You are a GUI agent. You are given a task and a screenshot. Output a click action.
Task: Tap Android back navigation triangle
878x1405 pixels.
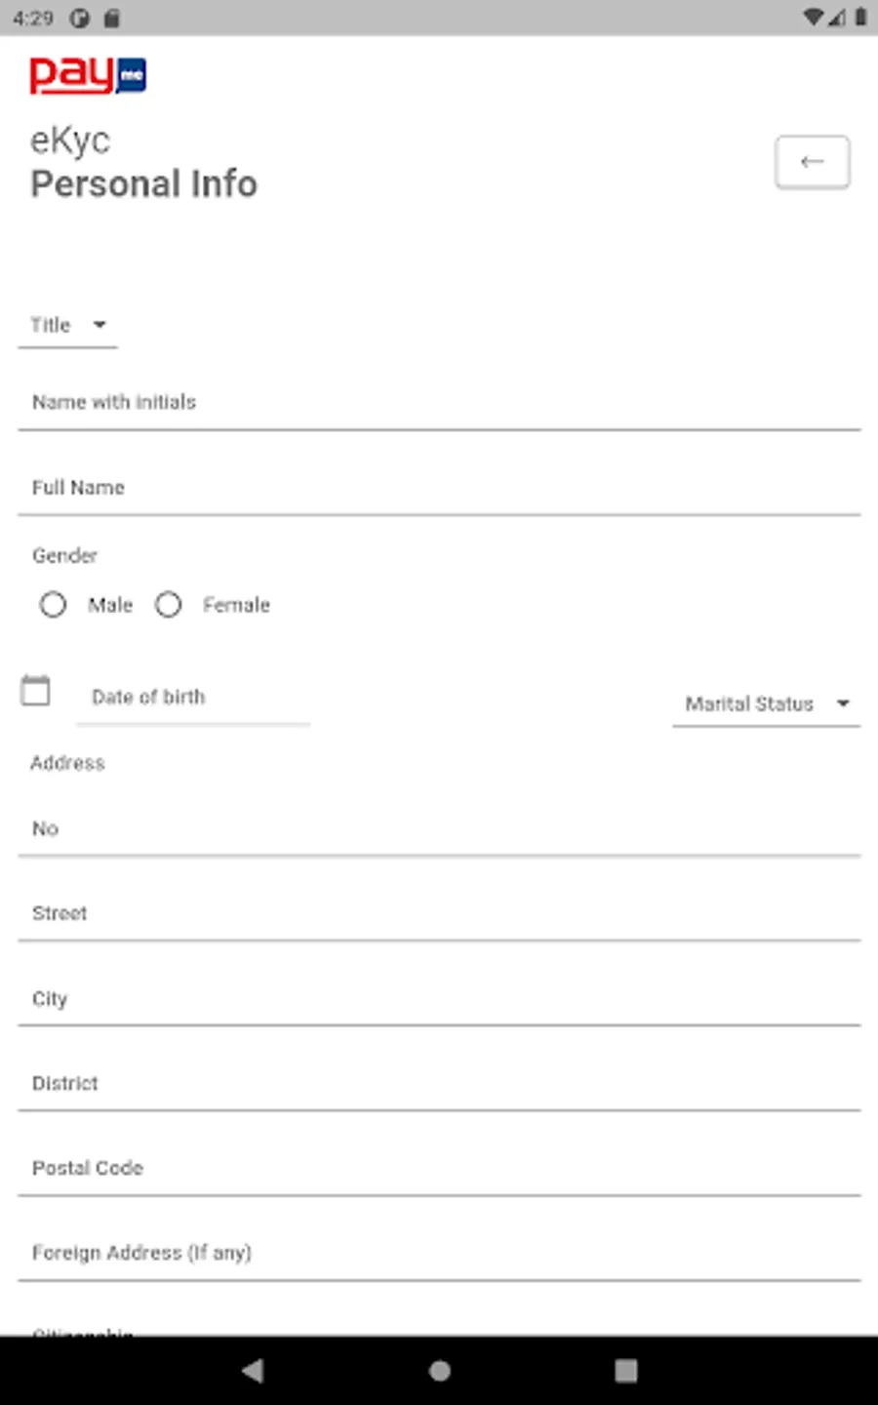pos(253,1371)
